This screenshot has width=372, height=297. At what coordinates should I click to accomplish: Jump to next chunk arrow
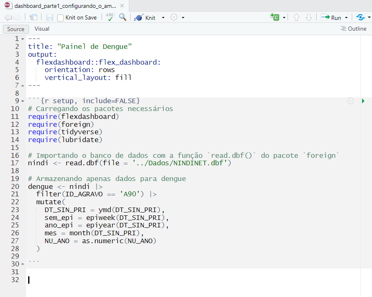point(309,17)
